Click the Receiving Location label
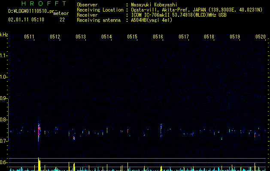The height and width of the screenshot is (171, 270). click(x=100, y=10)
